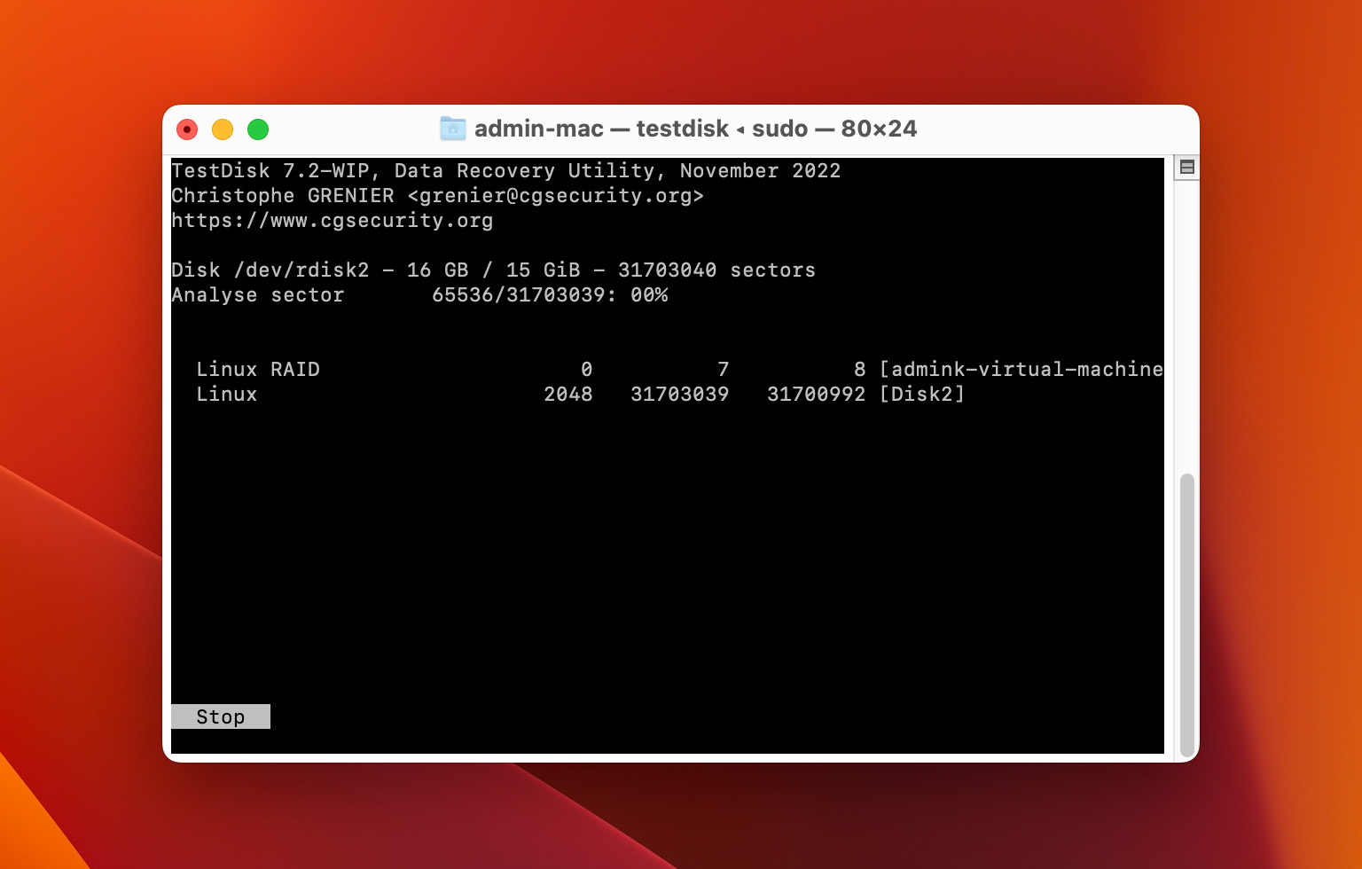
Task: Close the terminal window with red button
Action: pyautogui.click(x=187, y=129)
